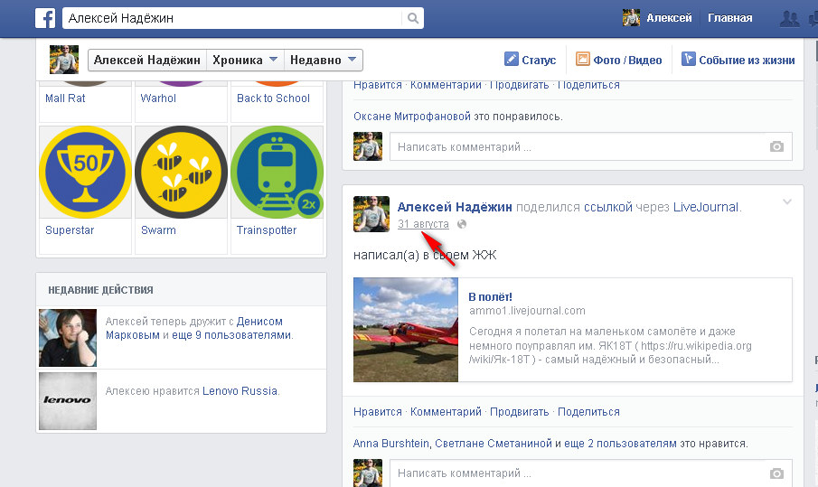
Task: Click the red airplane photo thumbnail
Action: coord(406,330)
